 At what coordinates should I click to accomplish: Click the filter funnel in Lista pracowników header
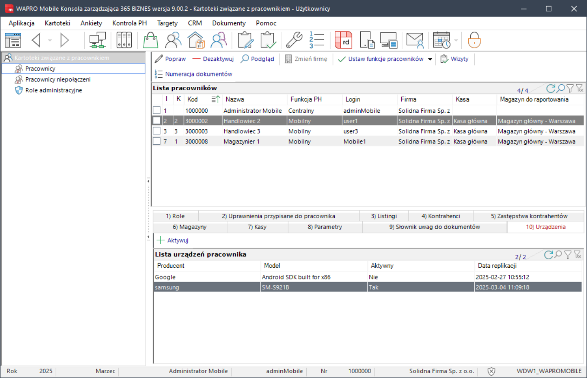[x=570, y=89]
